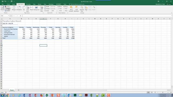Zoom in with the plus button
This screenshot has width=173, height=97.
(x=168, y=92)
